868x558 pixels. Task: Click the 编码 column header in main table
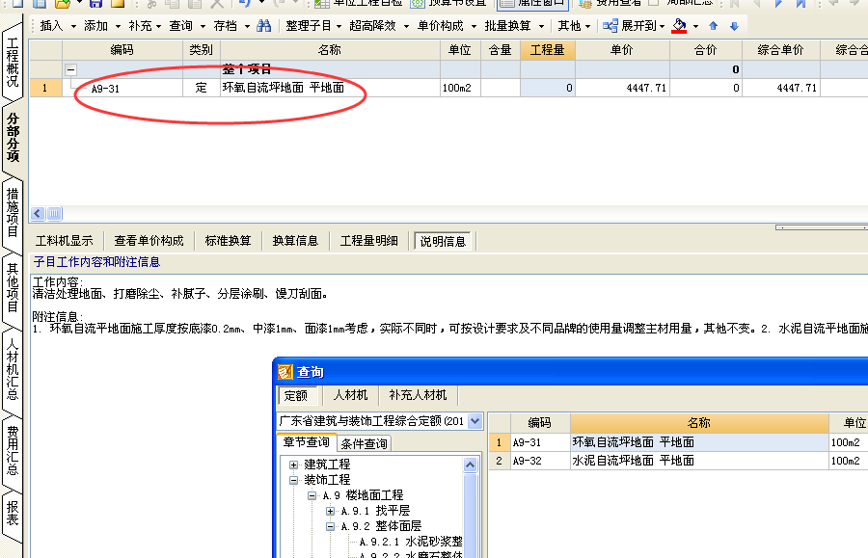[x=122, y=50]
